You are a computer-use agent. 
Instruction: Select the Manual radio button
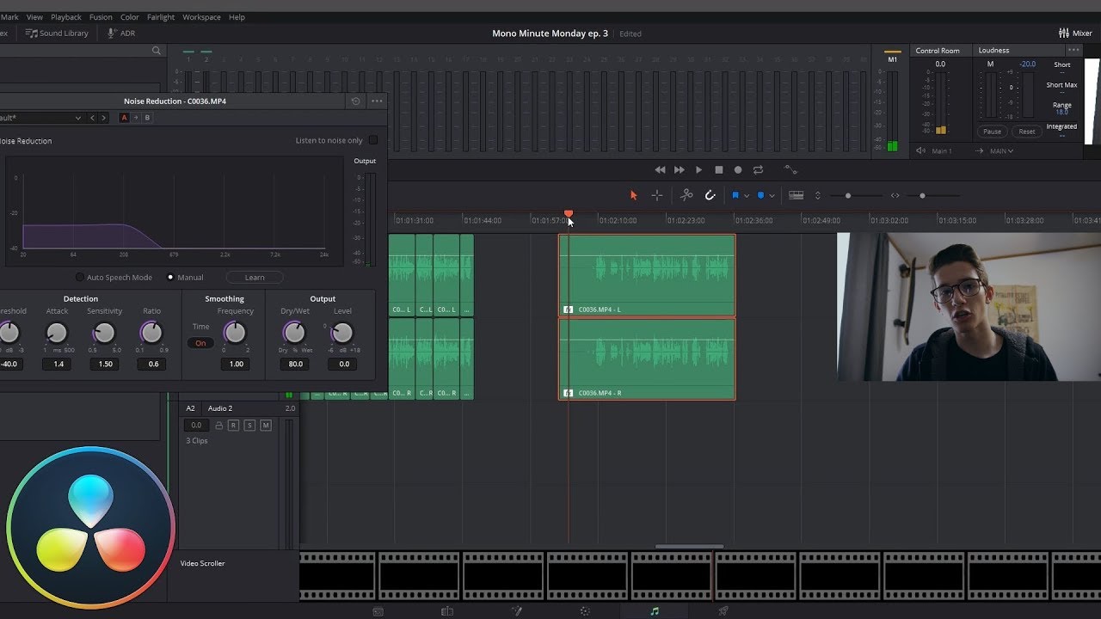pos(170,278)
